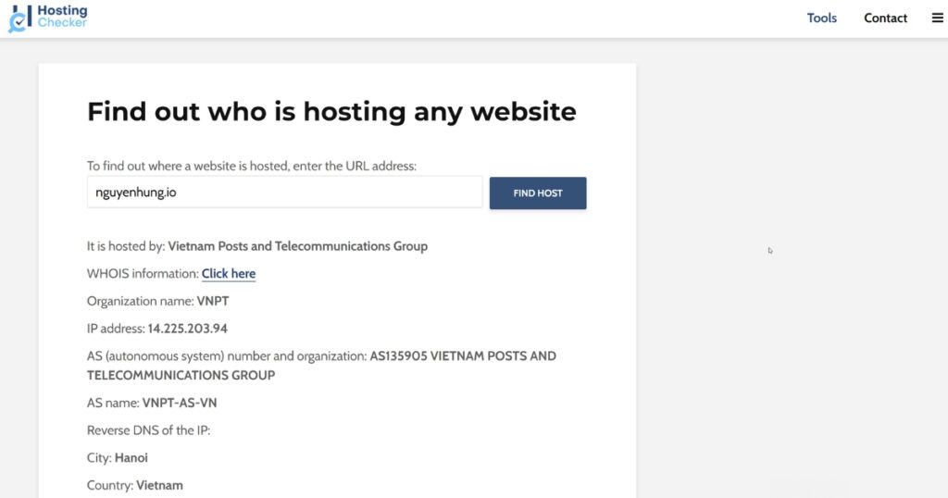Click the country value Vietnam
948x498 pixels.
coord(159,485)
